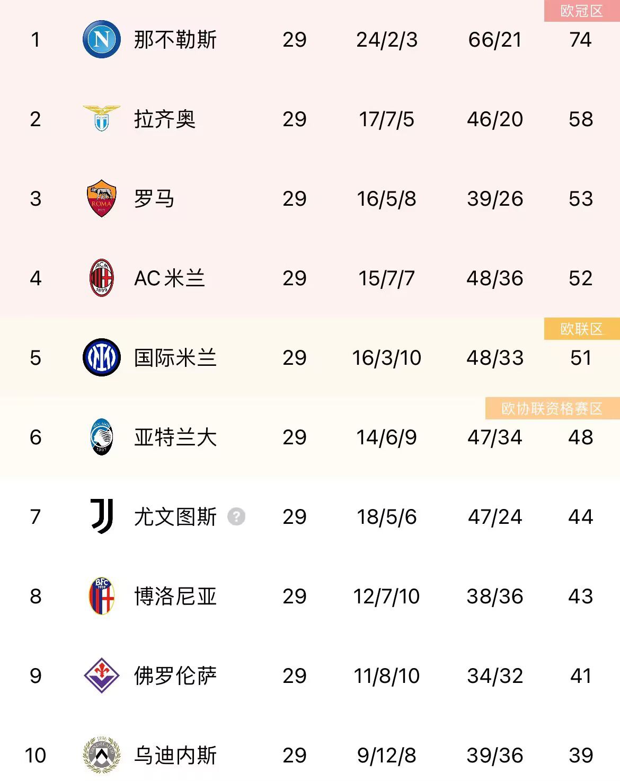Click the 乌迪内斯 team name
The height and width of the screenshot is (781, 620).
coord(175,756)
